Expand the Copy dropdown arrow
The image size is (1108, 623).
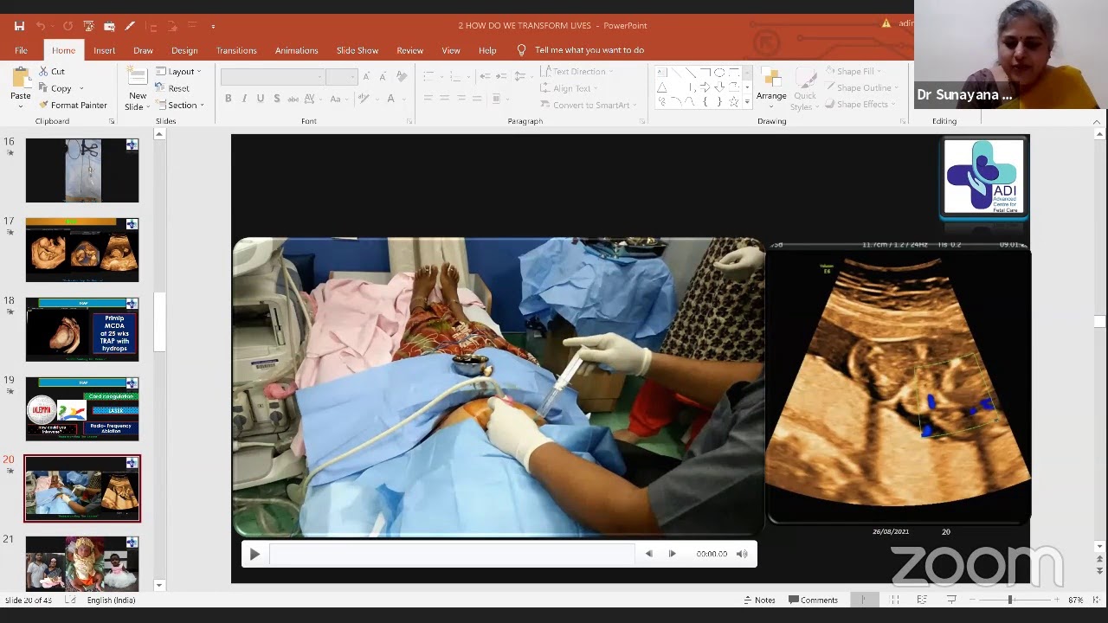point(81,88)
